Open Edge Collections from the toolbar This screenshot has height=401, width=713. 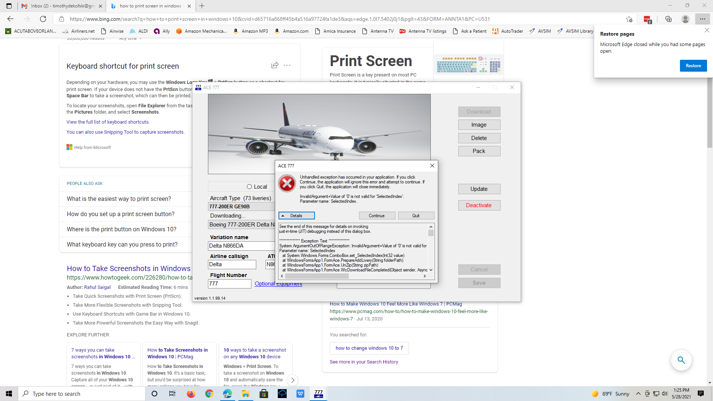(669, 19)
